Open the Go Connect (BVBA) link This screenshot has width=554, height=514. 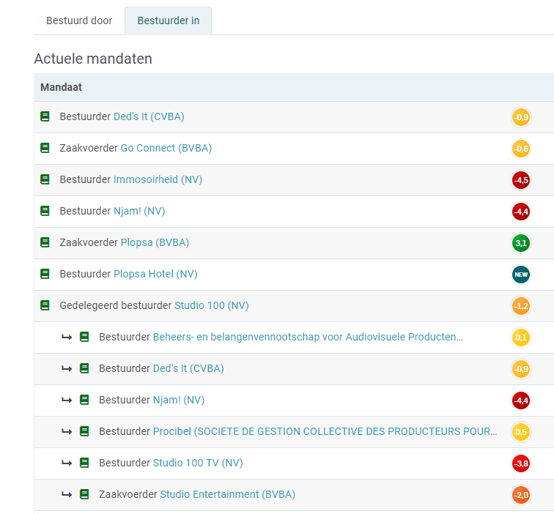166,148
